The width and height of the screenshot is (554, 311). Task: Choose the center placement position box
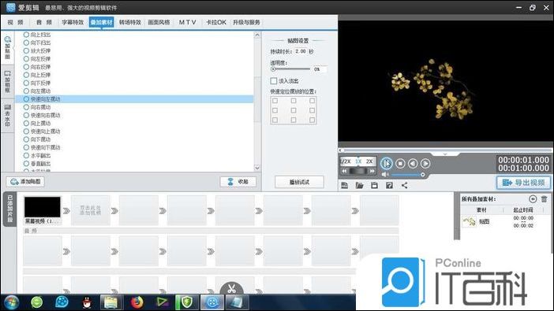pyautogui.click(x=294, y=110)
